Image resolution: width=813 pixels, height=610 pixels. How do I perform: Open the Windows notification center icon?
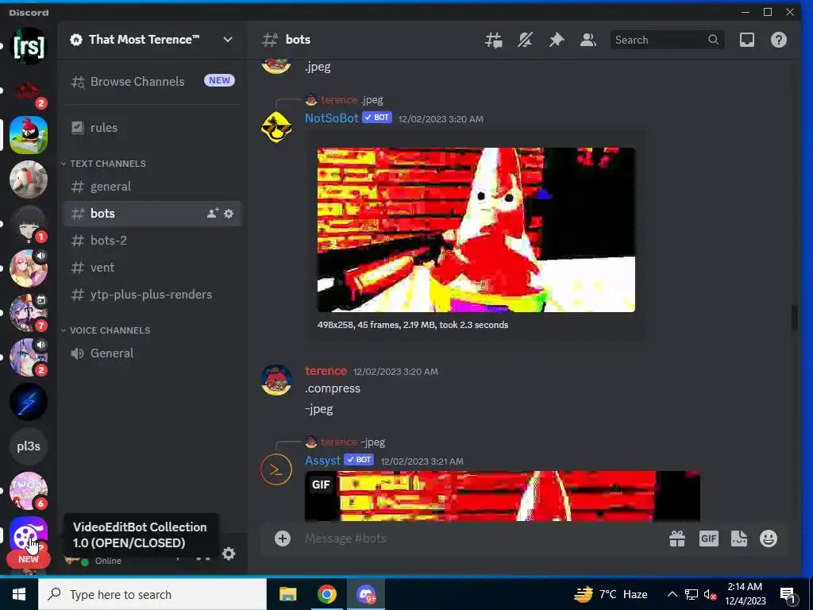787,595
